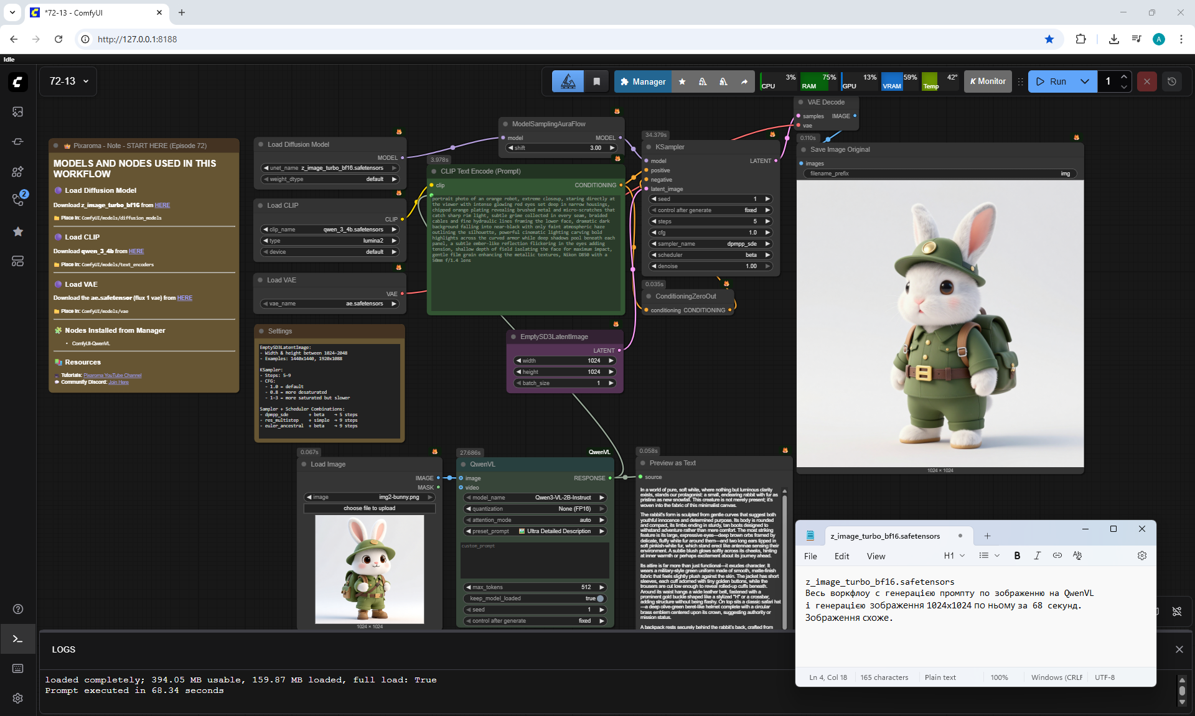Open the queue history clock icon

pos(1172,81)
